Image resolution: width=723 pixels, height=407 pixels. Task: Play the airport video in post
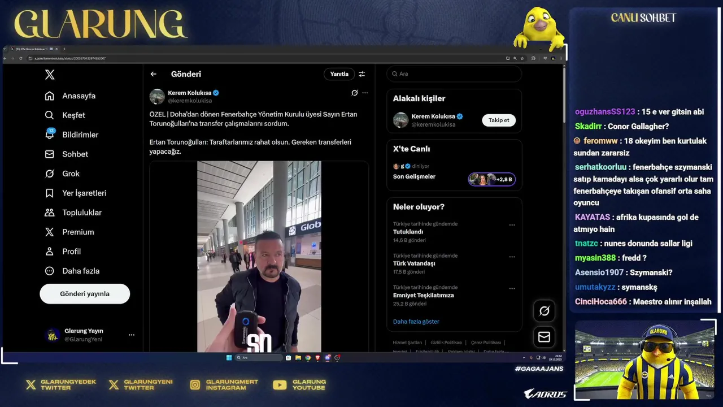pyautogui.click(x=259, y=257)
